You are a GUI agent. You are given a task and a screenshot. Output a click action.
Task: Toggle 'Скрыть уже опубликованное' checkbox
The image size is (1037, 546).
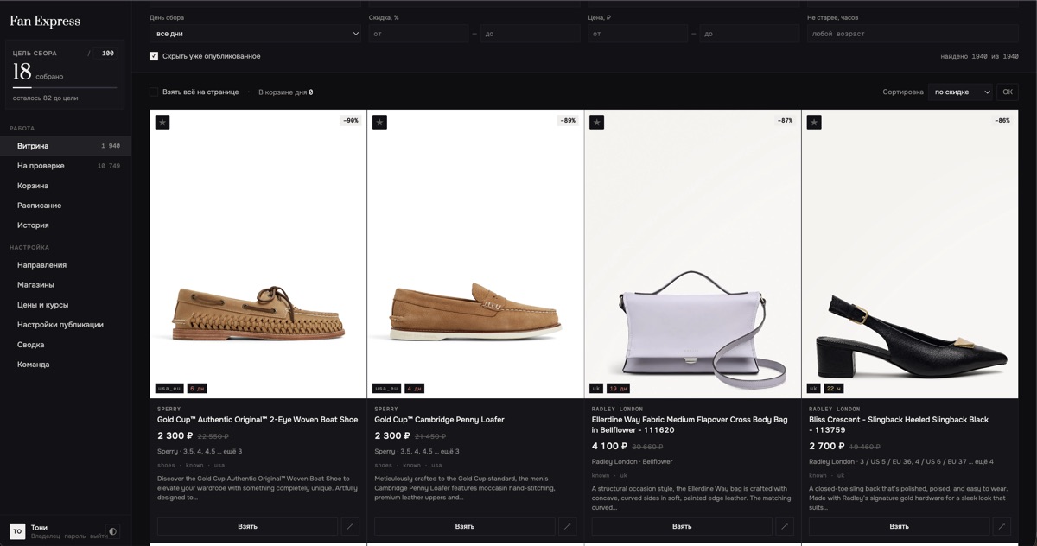(154, 56)
